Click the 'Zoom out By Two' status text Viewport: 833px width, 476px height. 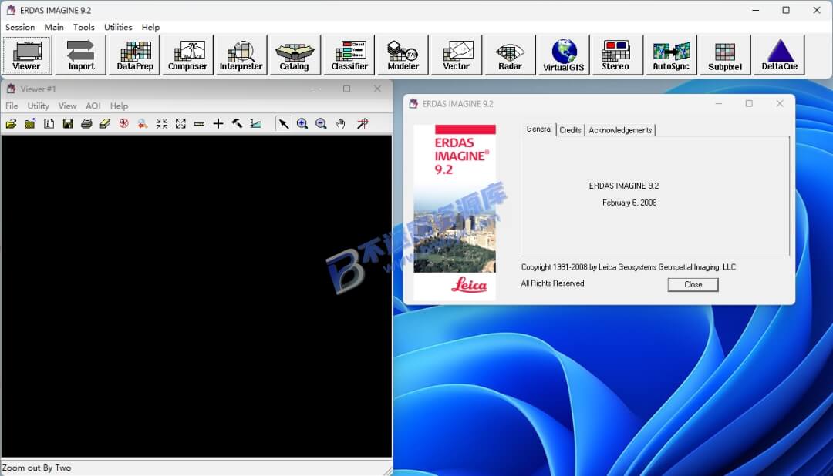[37, 468]
